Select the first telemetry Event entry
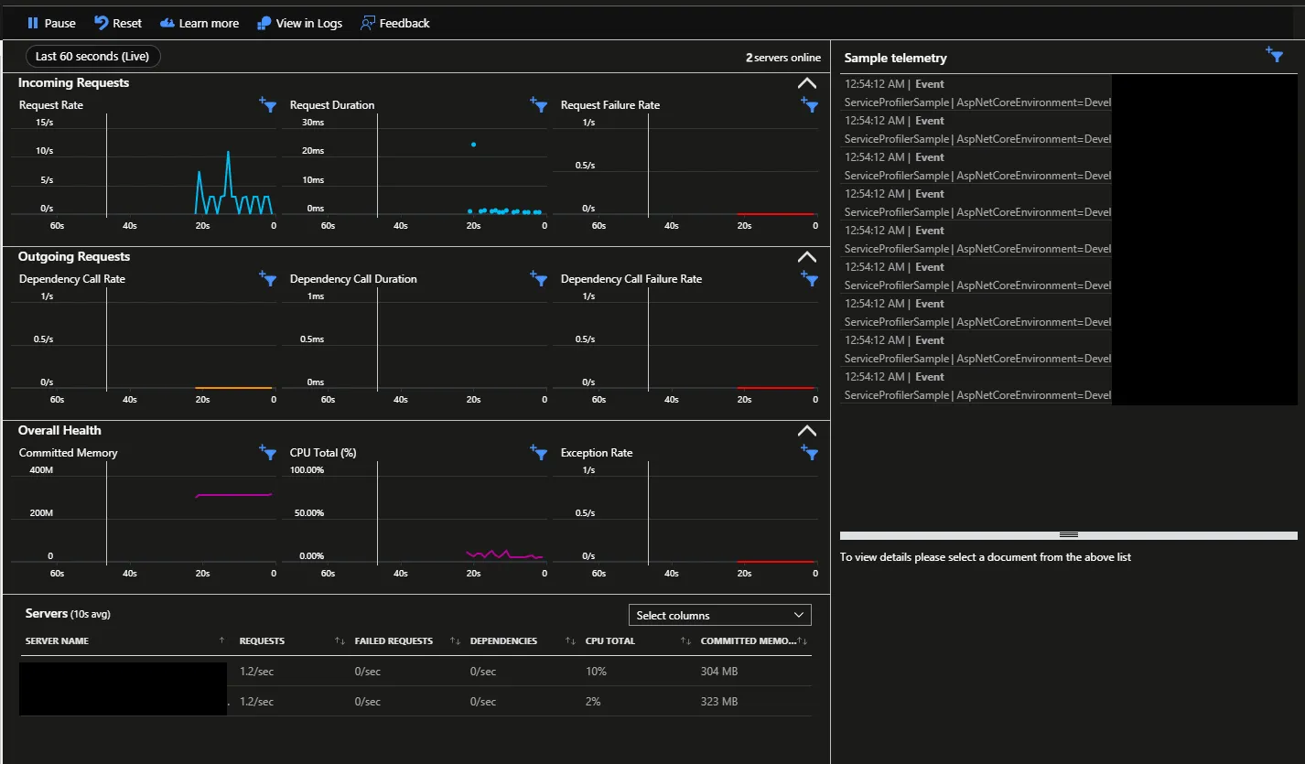The image size is (1305, 764). (x=976, y=93)
